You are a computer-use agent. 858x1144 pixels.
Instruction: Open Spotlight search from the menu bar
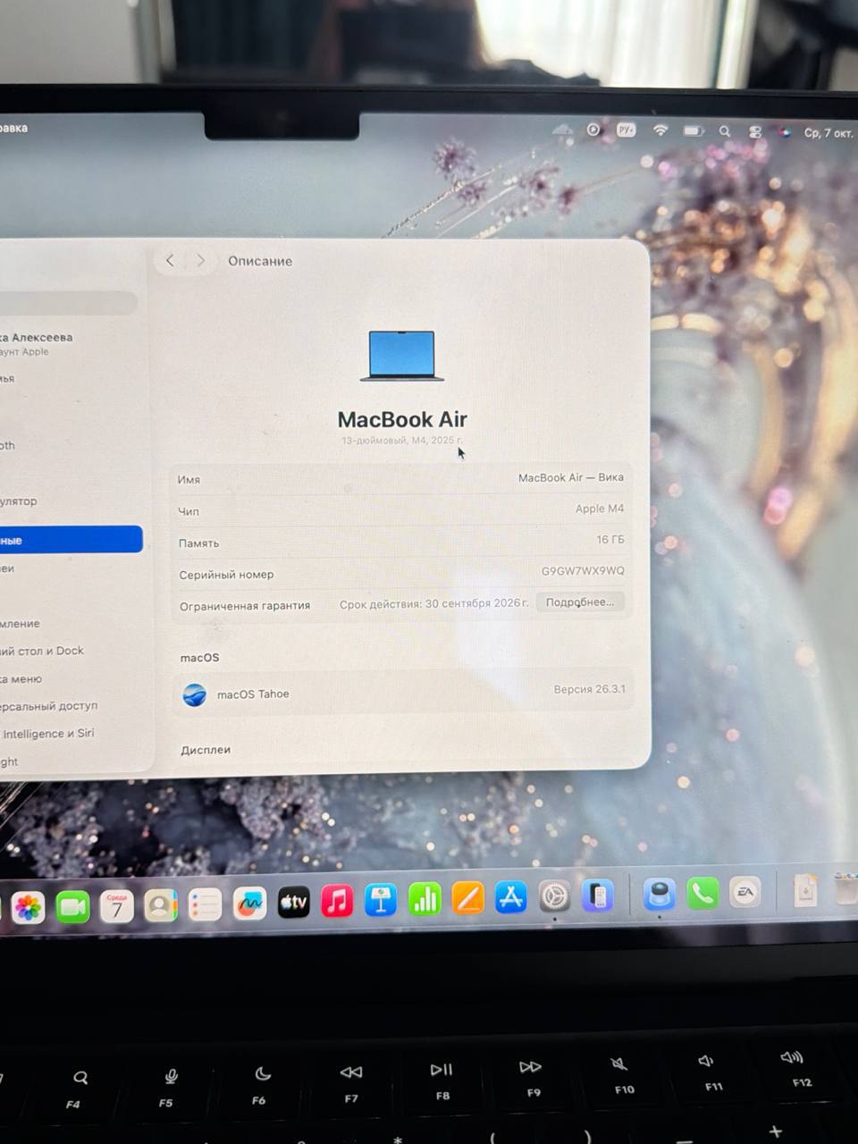725,131
